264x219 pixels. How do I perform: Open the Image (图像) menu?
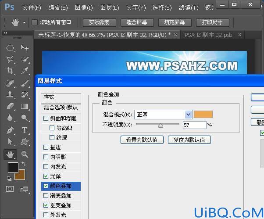click(84, 7)
